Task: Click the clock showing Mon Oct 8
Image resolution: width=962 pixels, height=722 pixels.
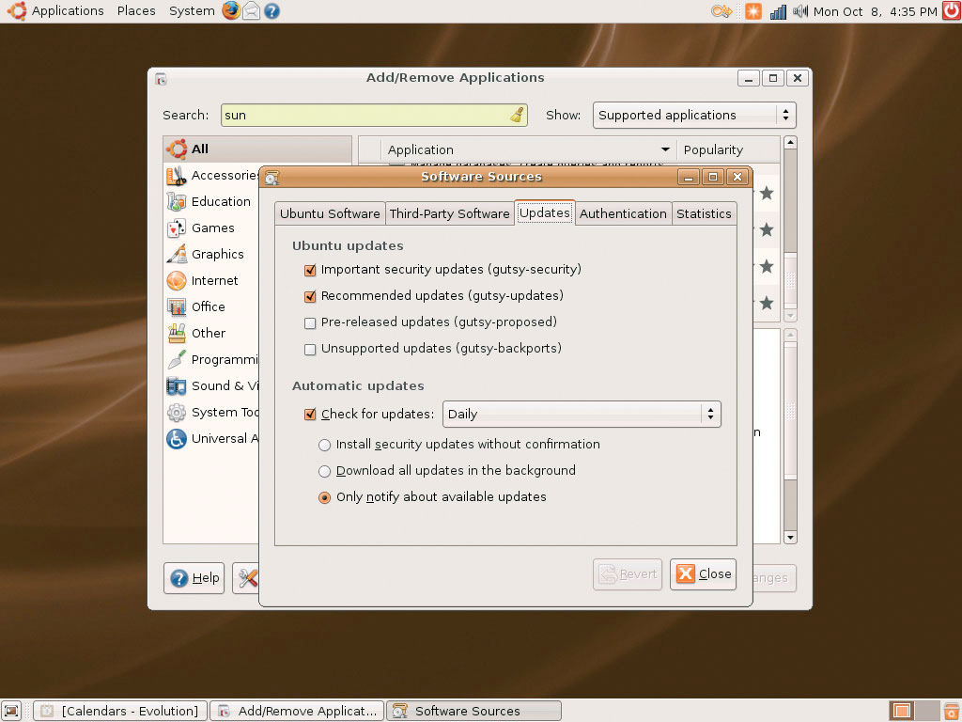Action: [875, 11]
